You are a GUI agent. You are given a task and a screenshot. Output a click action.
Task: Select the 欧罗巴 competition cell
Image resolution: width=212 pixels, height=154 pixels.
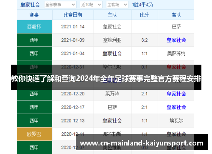point(34,134)
